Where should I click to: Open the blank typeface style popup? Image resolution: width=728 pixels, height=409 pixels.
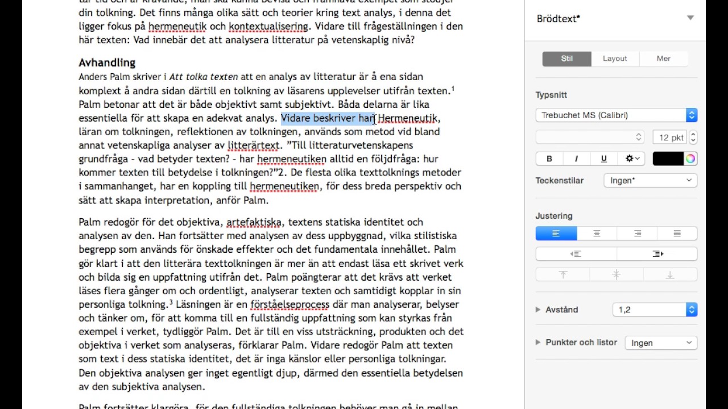(590, 137)
